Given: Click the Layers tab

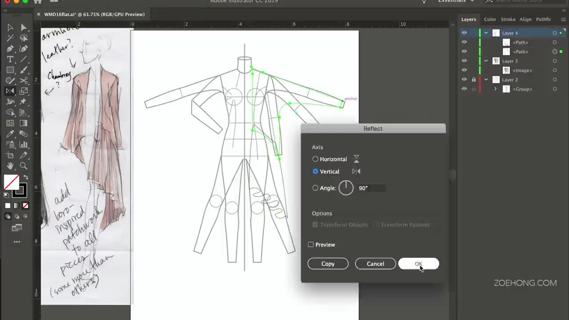Looking at the screenshot, I should coord(469,20).
